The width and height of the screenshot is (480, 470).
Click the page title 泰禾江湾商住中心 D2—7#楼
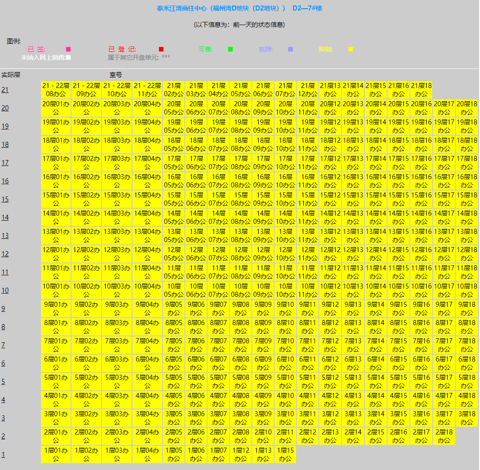click(240, 8)
